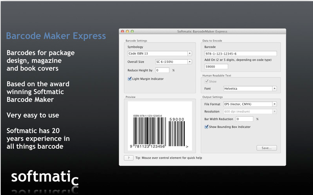Click the Barcode data field with 978-1-123-12345-6
313x195 pixels.
(240, 54)
